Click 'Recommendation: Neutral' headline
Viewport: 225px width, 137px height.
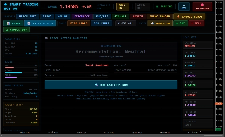click(x=111, y=51)
